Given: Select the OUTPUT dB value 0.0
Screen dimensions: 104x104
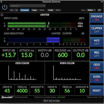Looking at the screenshot, I should coord(81,55).
